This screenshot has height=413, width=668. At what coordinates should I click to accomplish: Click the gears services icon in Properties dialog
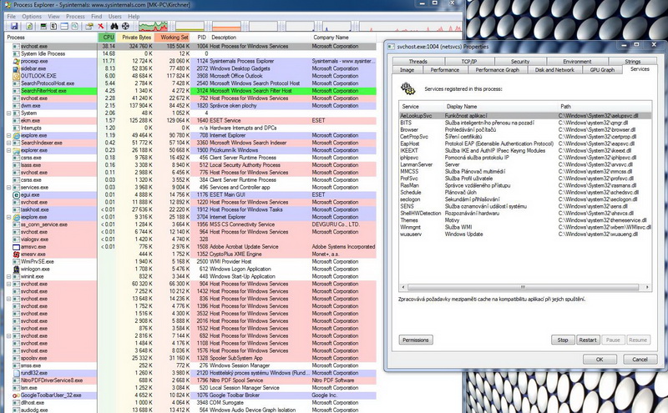point(408,88)
